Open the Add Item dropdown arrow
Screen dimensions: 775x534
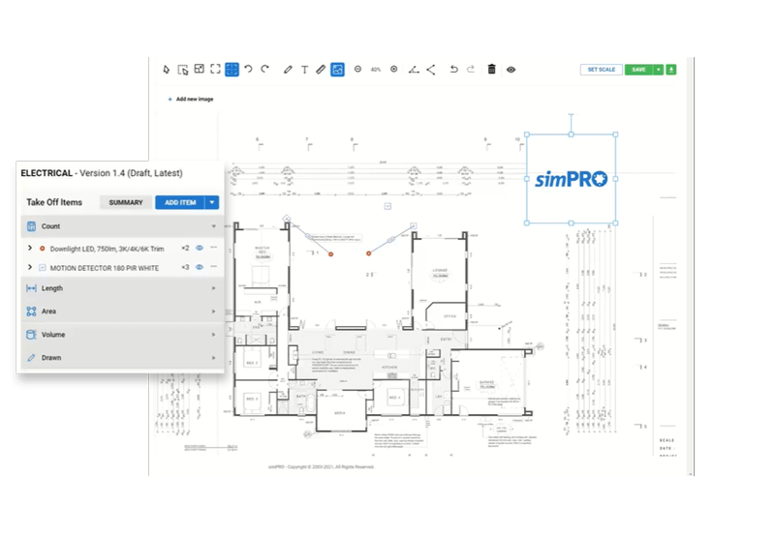pyautogui.click(x=212, y=202)
